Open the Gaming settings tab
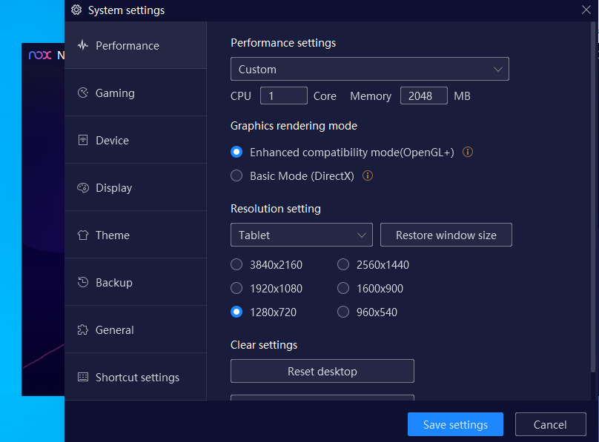 (x=115, y=93)
